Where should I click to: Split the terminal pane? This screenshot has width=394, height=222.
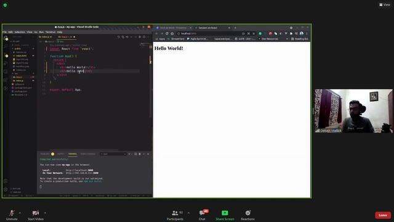[135, 154]
